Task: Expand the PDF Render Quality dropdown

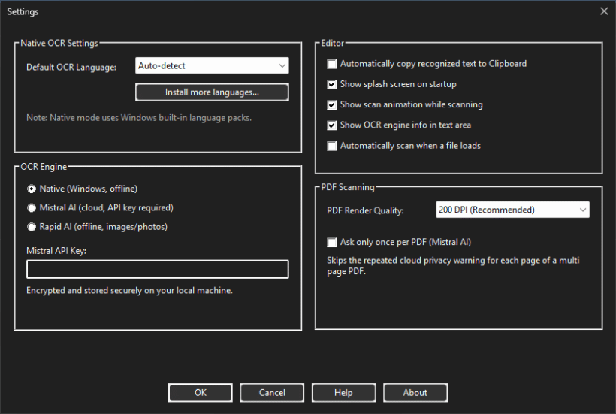Action: pyautogui.click(x=512, y=210)
